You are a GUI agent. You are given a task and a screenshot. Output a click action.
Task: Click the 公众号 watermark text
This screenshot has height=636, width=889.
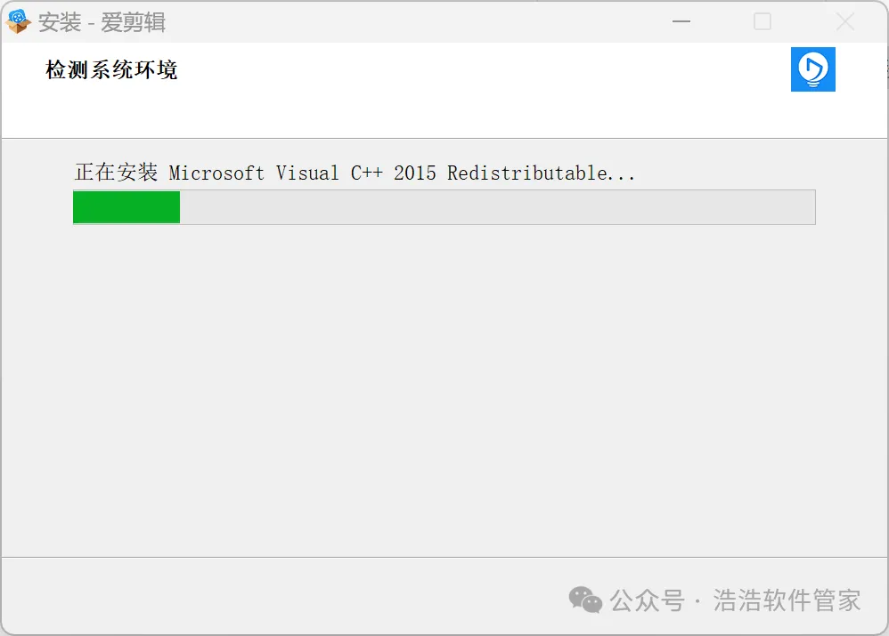(648, 600)
